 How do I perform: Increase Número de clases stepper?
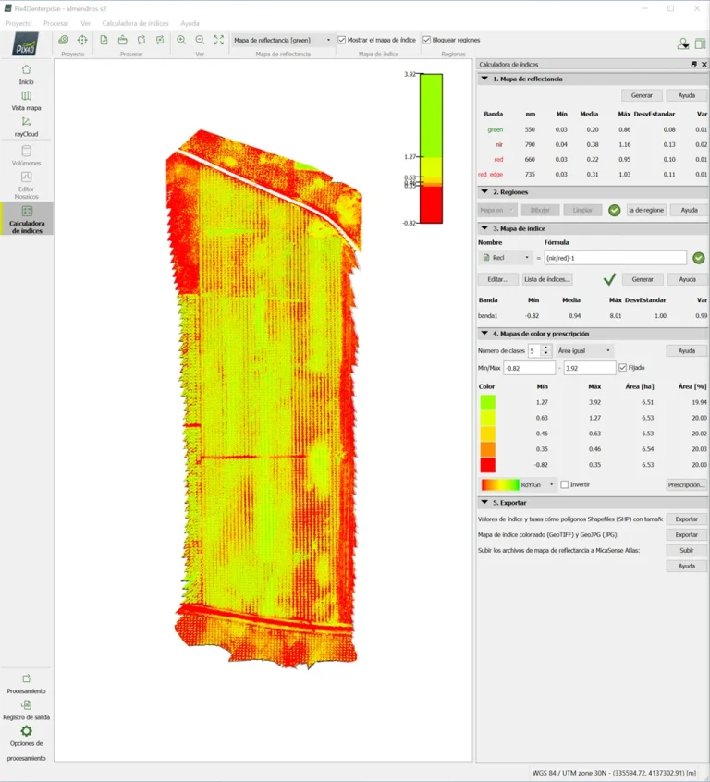(545, 348)
